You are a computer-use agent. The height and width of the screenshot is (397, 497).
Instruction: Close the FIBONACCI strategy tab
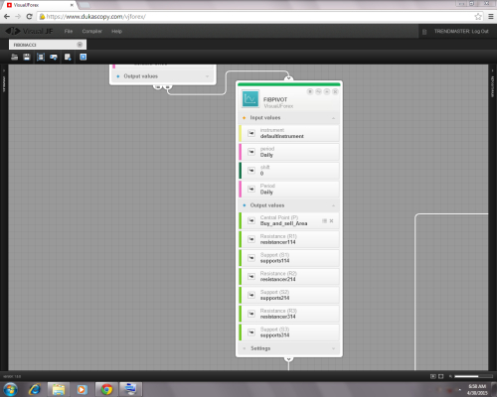80,45
